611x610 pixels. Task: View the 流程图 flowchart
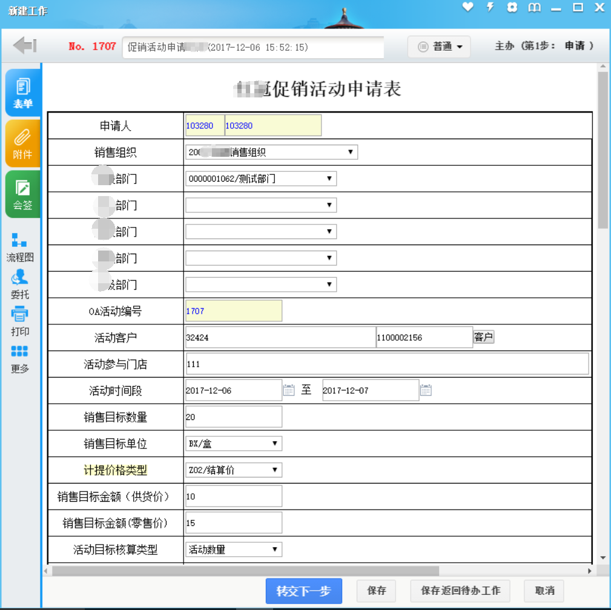point(19,248)
